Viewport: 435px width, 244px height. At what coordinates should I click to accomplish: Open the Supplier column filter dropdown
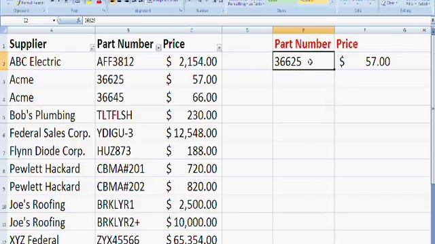(92, 48)
